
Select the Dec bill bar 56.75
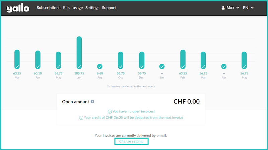pos(142,60)
